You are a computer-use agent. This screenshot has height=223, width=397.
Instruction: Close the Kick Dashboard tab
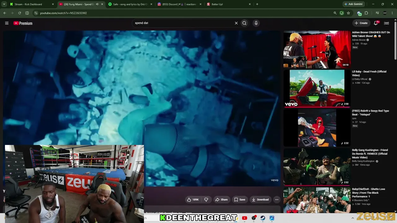[x=53, y=4]
